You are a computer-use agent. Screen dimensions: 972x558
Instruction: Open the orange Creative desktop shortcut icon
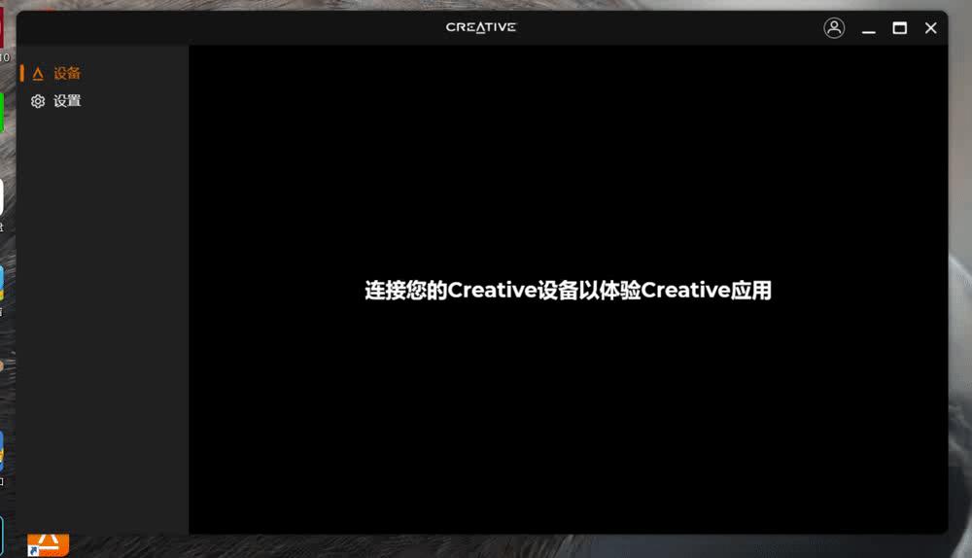[48, 545]
